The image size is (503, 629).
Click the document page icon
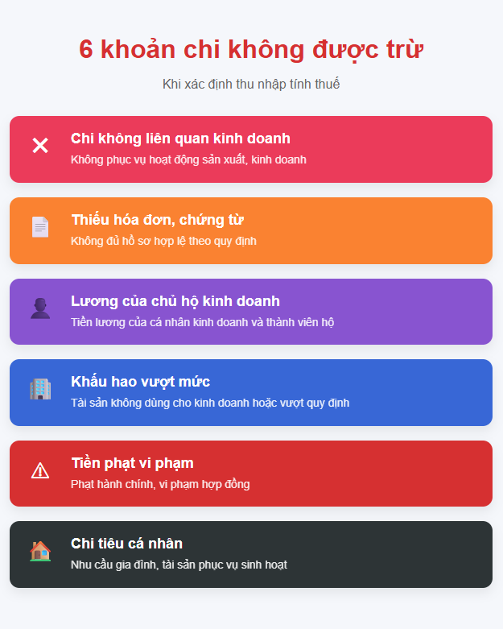click(x=40, y=227)
